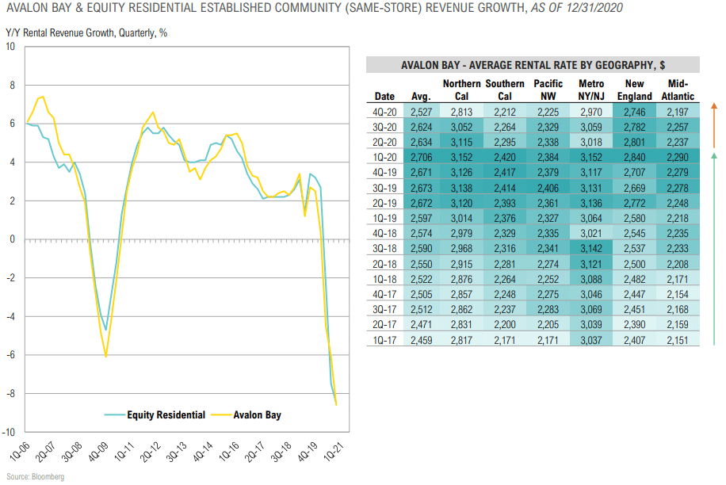Screen dimensions: 726x485
Task: Click the 4Q-20 New England value 2,746
Action: pyautogui.click(x=634, y=112)
